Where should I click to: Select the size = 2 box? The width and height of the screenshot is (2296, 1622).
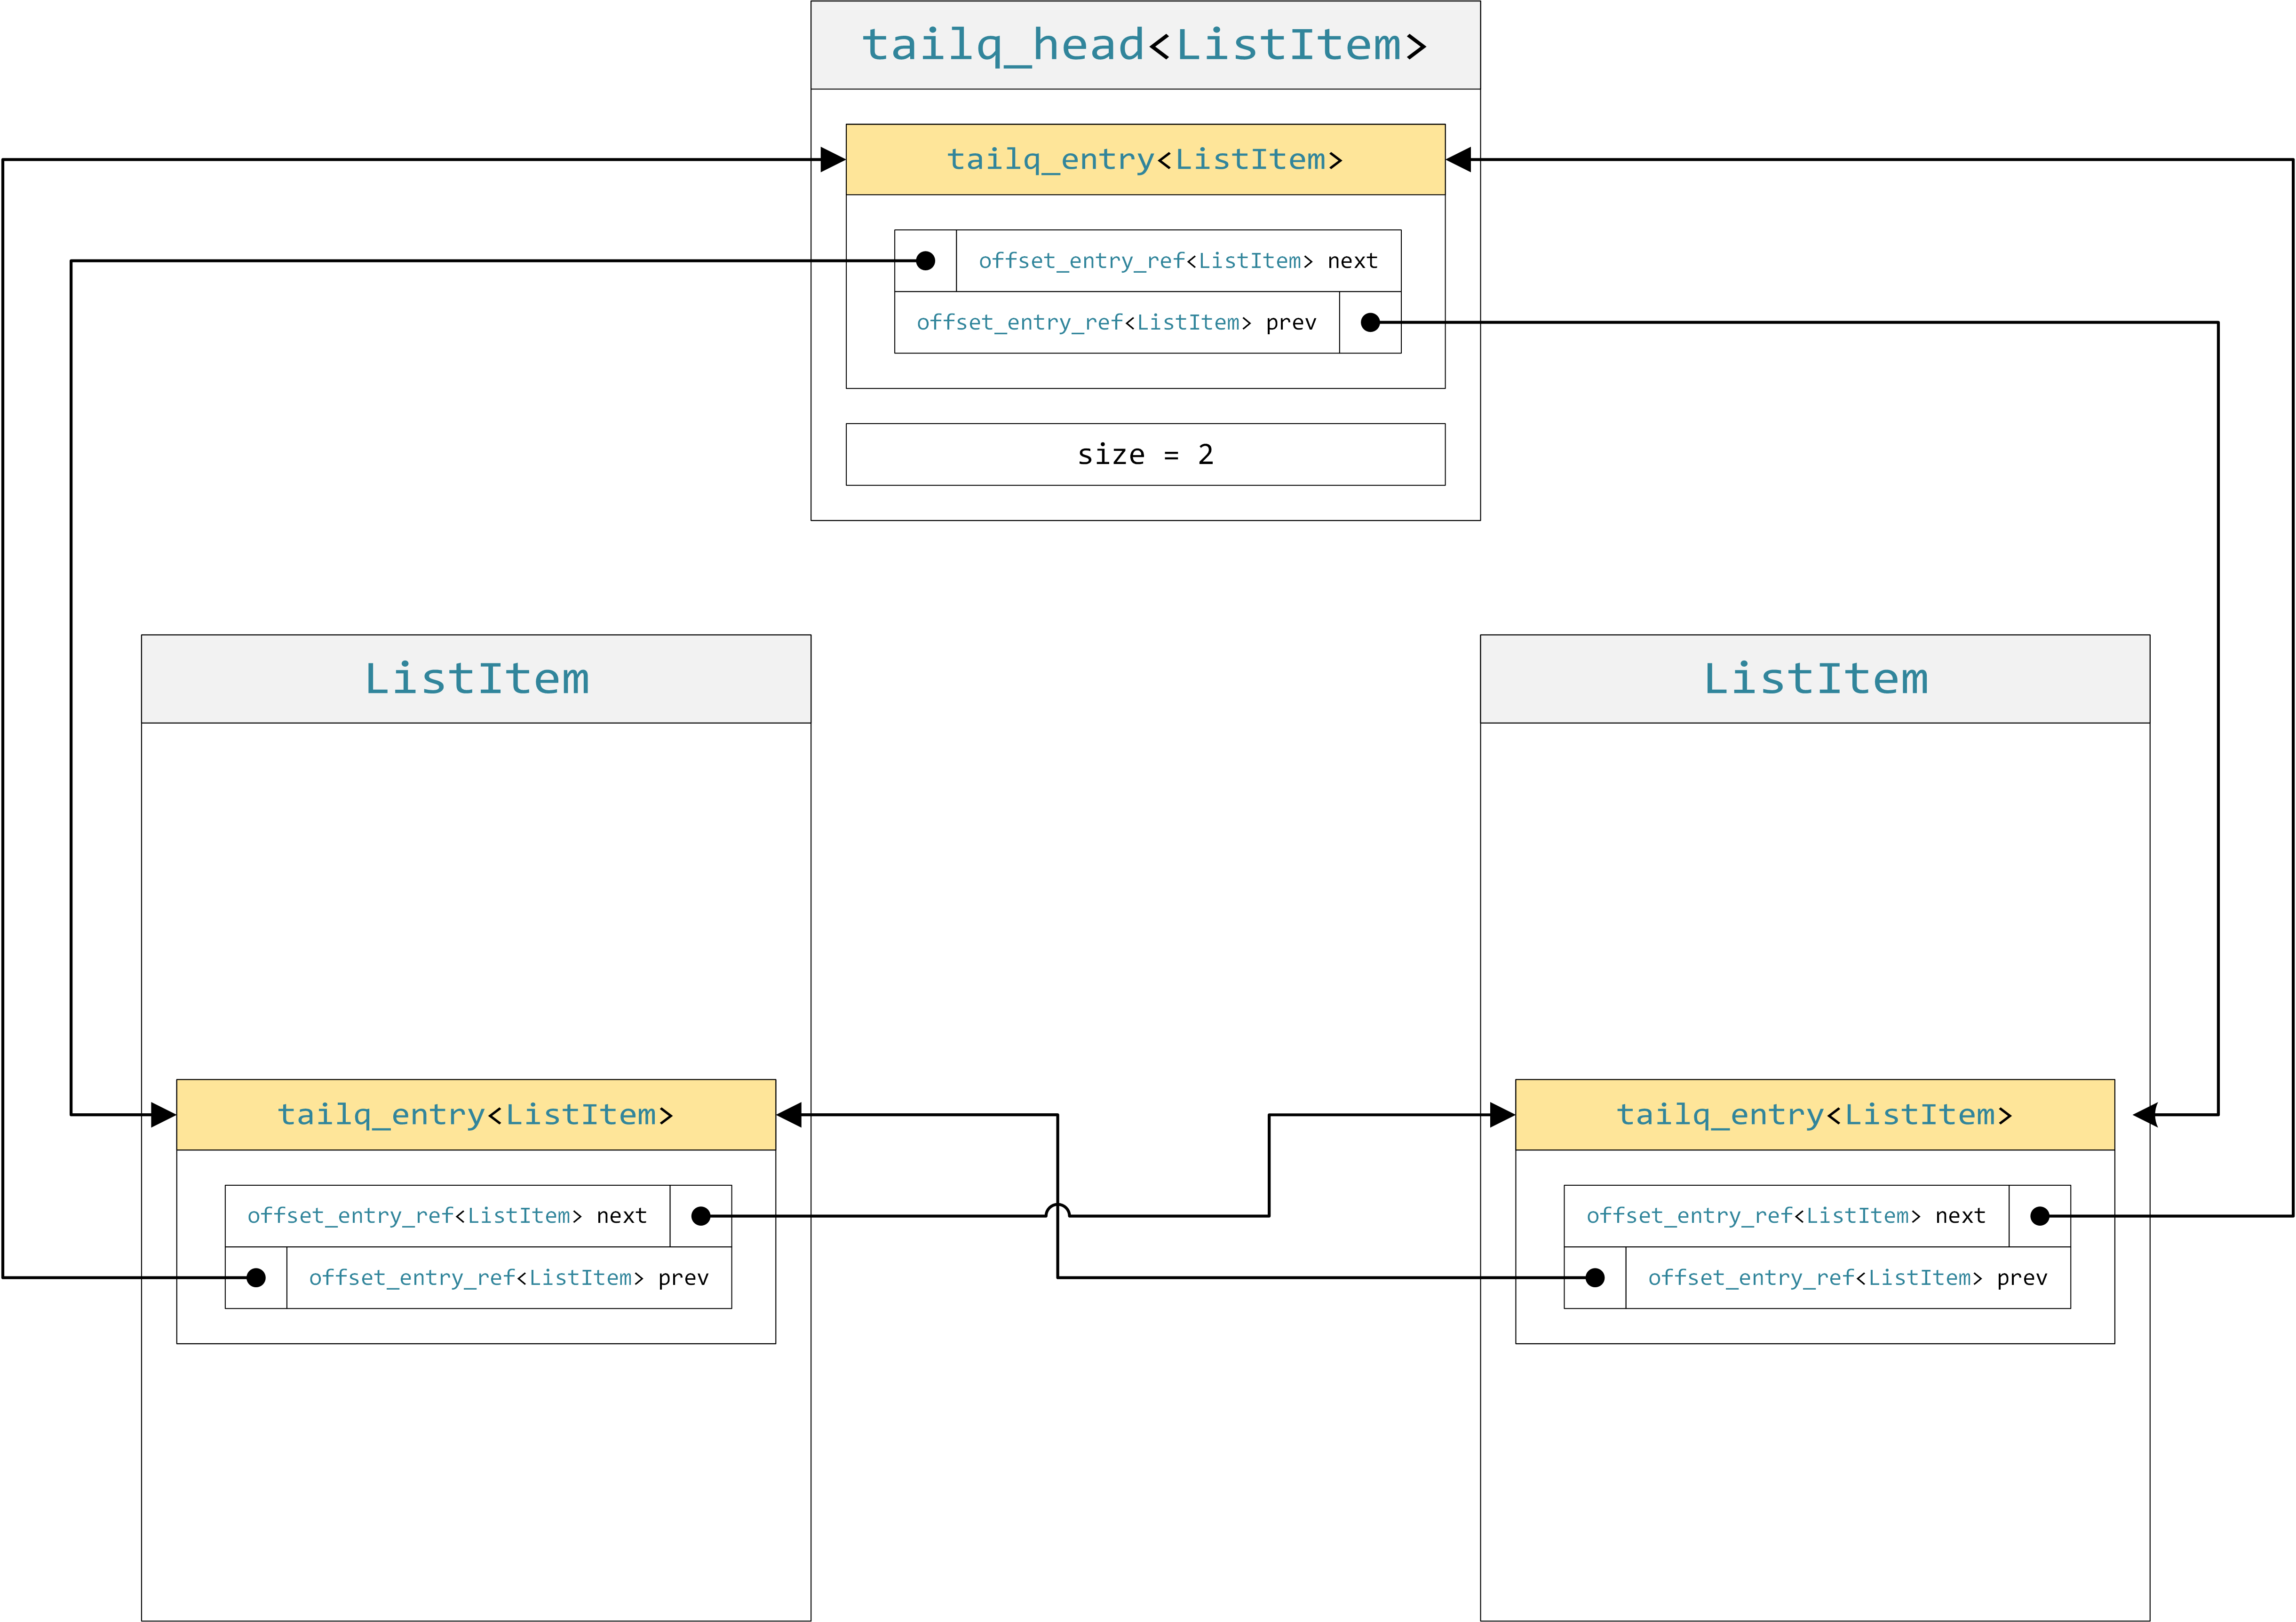(1146, 454)
